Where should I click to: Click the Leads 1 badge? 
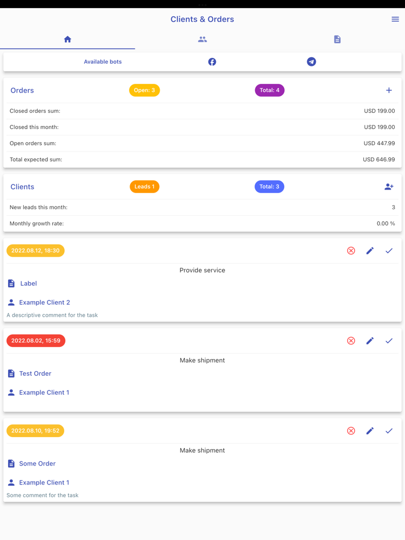(144, 186)
